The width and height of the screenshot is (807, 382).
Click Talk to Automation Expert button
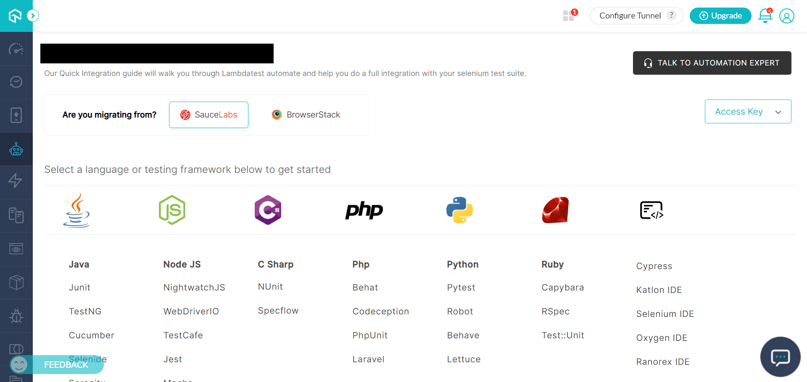(x=712, y=63)
